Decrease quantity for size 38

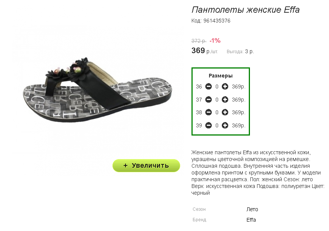click(x=208, y=112)
